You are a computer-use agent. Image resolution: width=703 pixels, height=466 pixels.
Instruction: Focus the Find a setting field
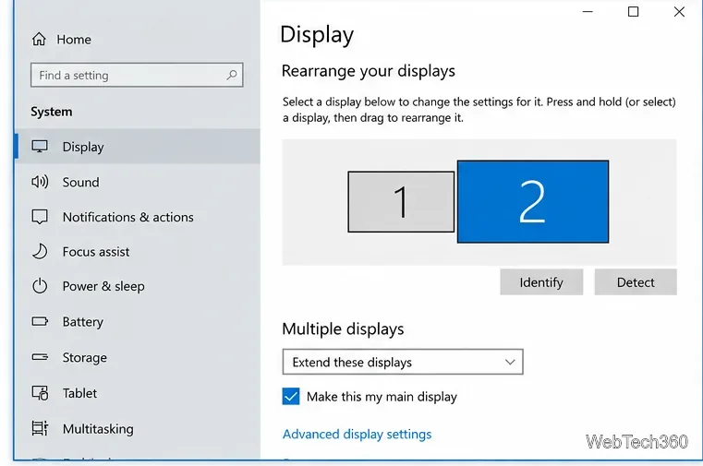137,75
